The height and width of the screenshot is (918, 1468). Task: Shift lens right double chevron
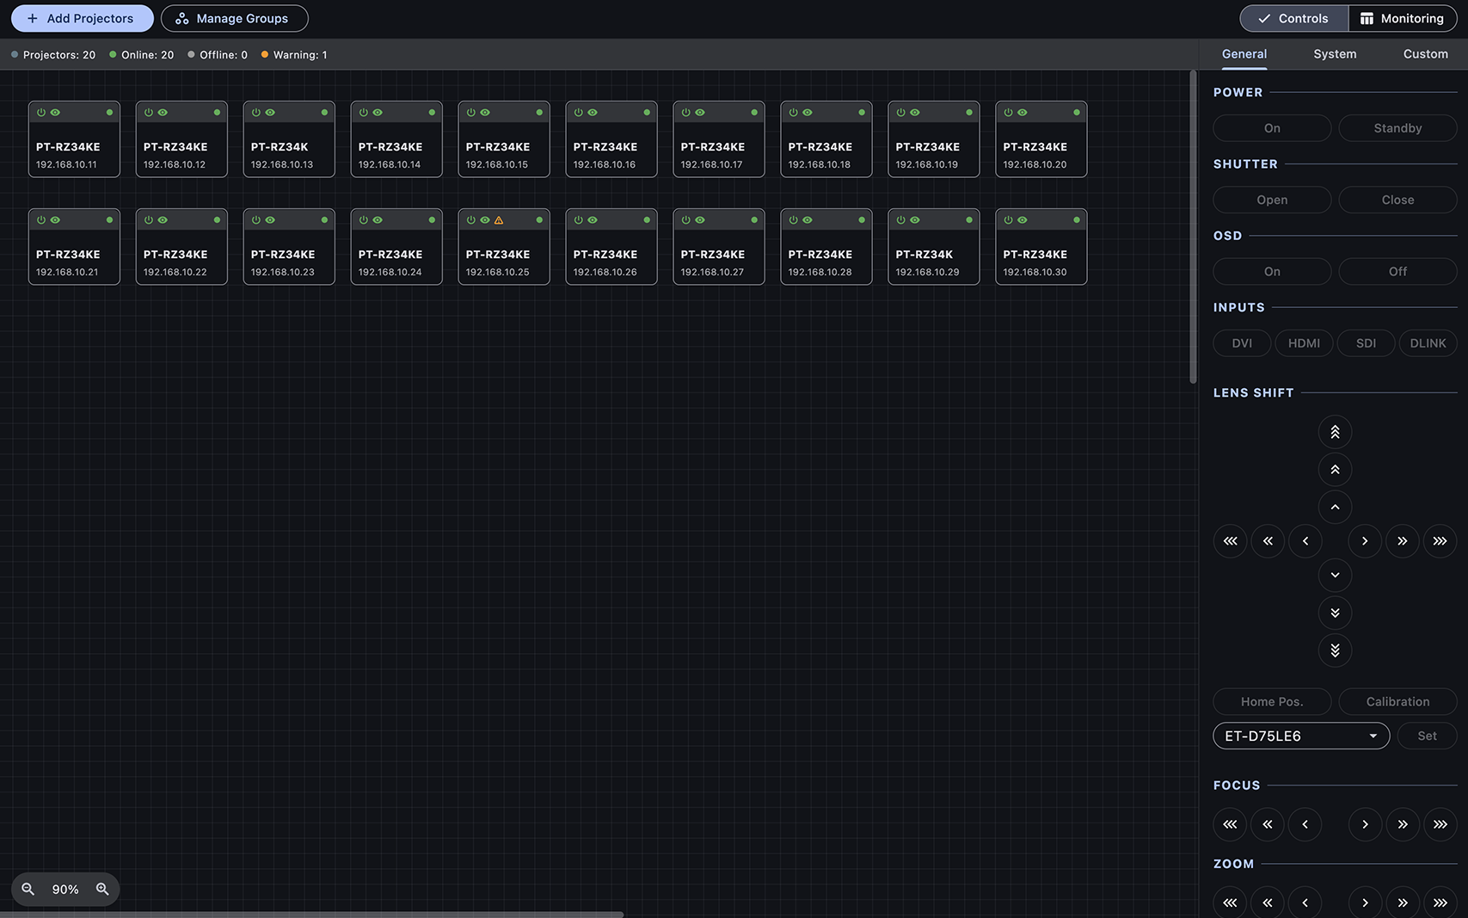pos(1403,541)
